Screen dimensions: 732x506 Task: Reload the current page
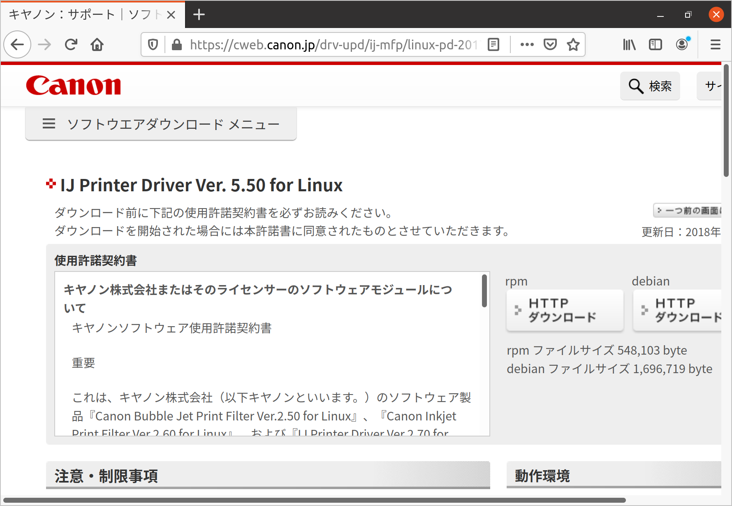(x=71, y=44)
